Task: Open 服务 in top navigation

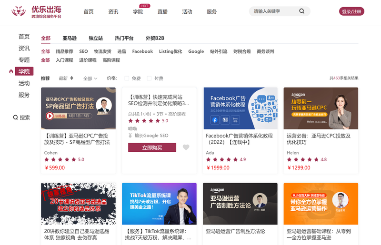Action: click(x=211, y=11)
